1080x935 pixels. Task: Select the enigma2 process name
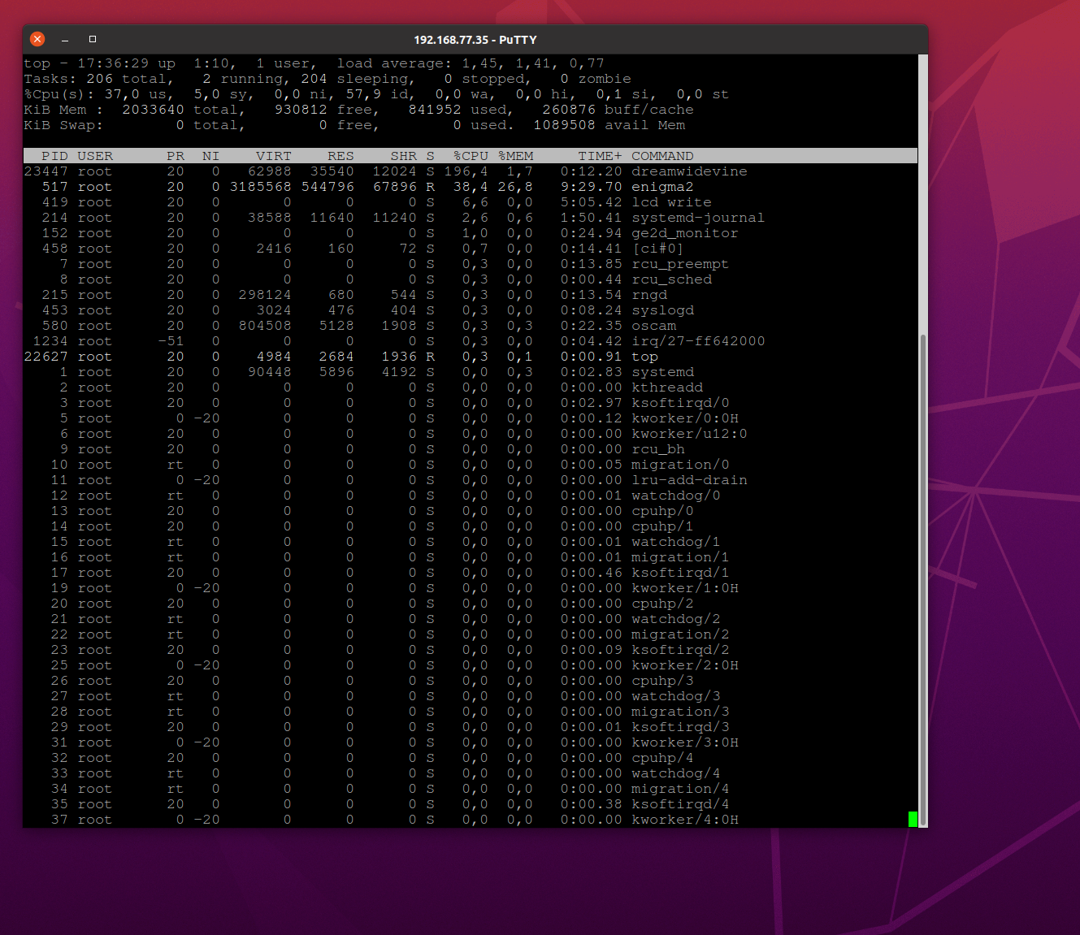point(662,187)
